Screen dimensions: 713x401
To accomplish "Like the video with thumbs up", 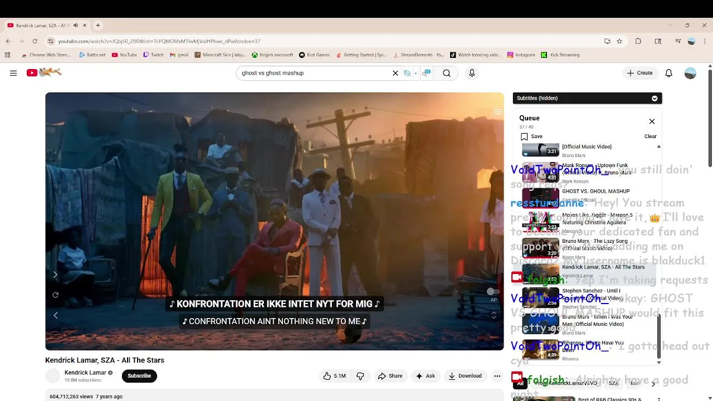I will tap(334, 376).
